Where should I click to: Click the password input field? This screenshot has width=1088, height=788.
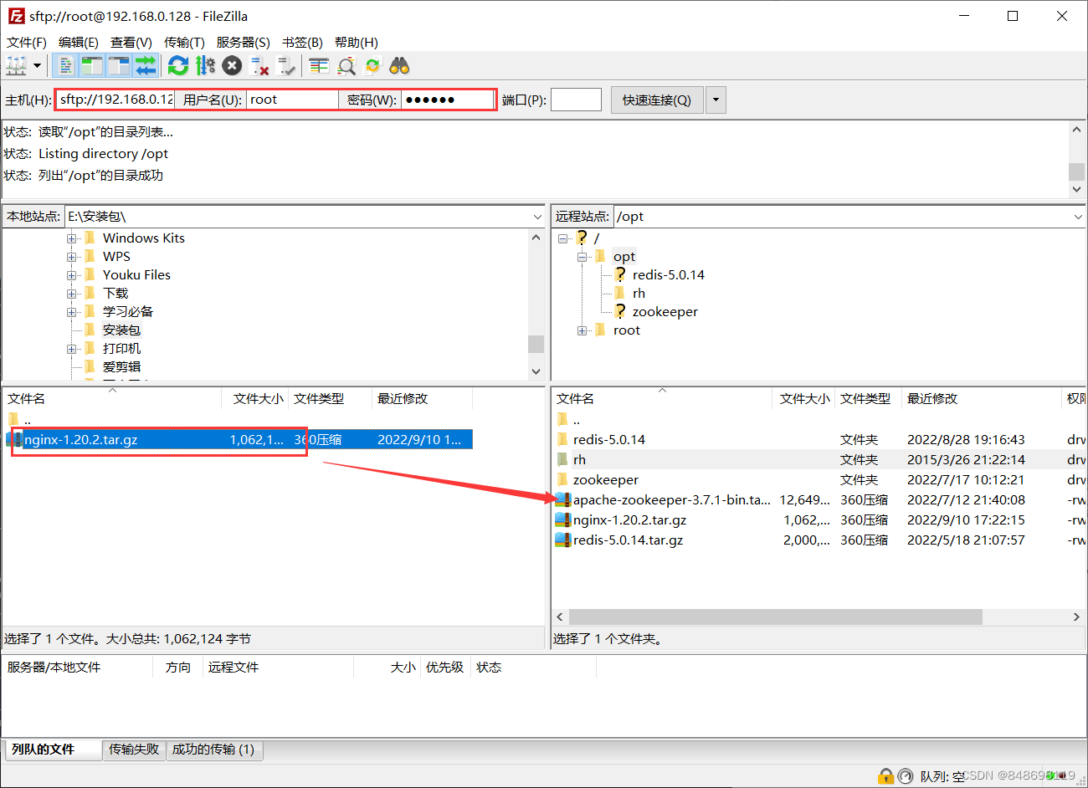(x=447, y=100)
